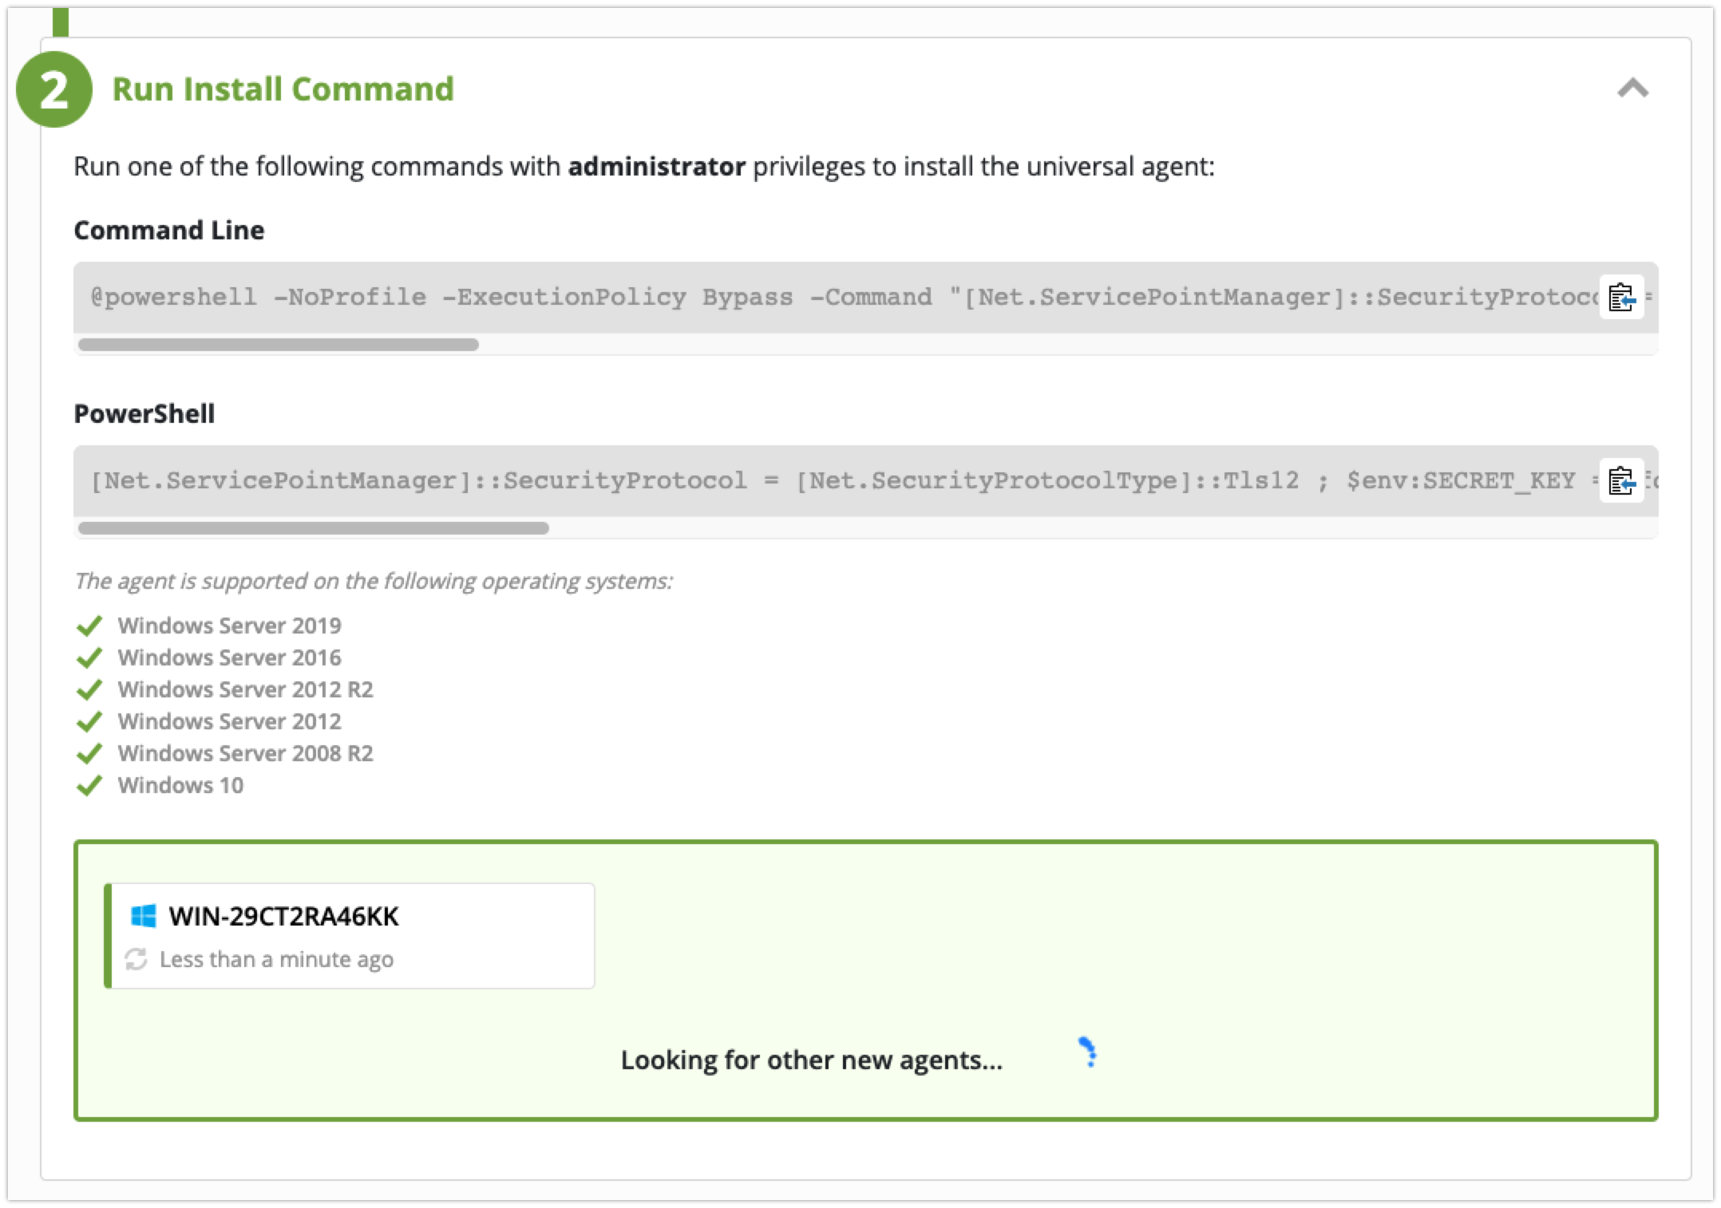Copy the PowerShell install command
The height and width of the screenshot is (1208, 1721).
(1620, 481)
